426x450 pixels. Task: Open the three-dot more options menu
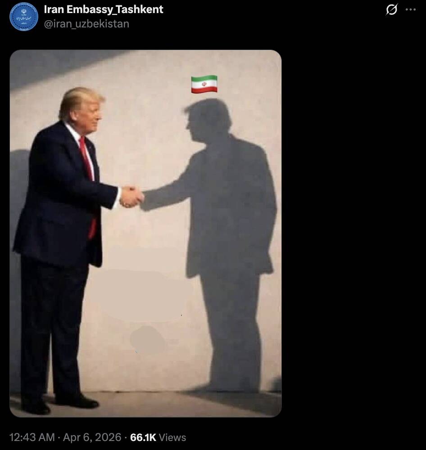point(411,9)
